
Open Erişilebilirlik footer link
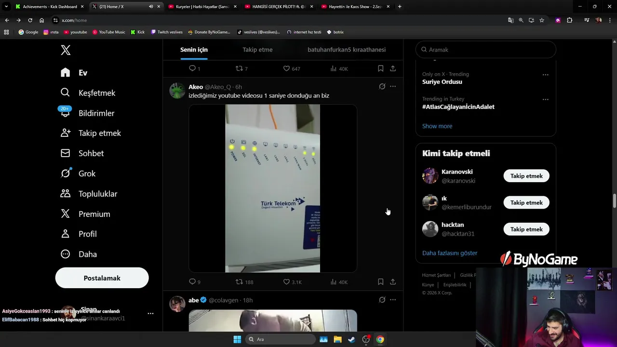click(x=455, y=285)
